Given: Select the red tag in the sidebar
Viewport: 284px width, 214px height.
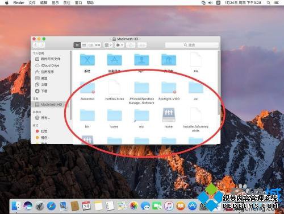Looking at the screenshot, I should [x=41, y=131].
